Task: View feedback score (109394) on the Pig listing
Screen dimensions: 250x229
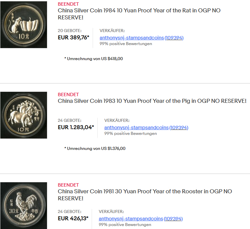Action: pos(179,128)
